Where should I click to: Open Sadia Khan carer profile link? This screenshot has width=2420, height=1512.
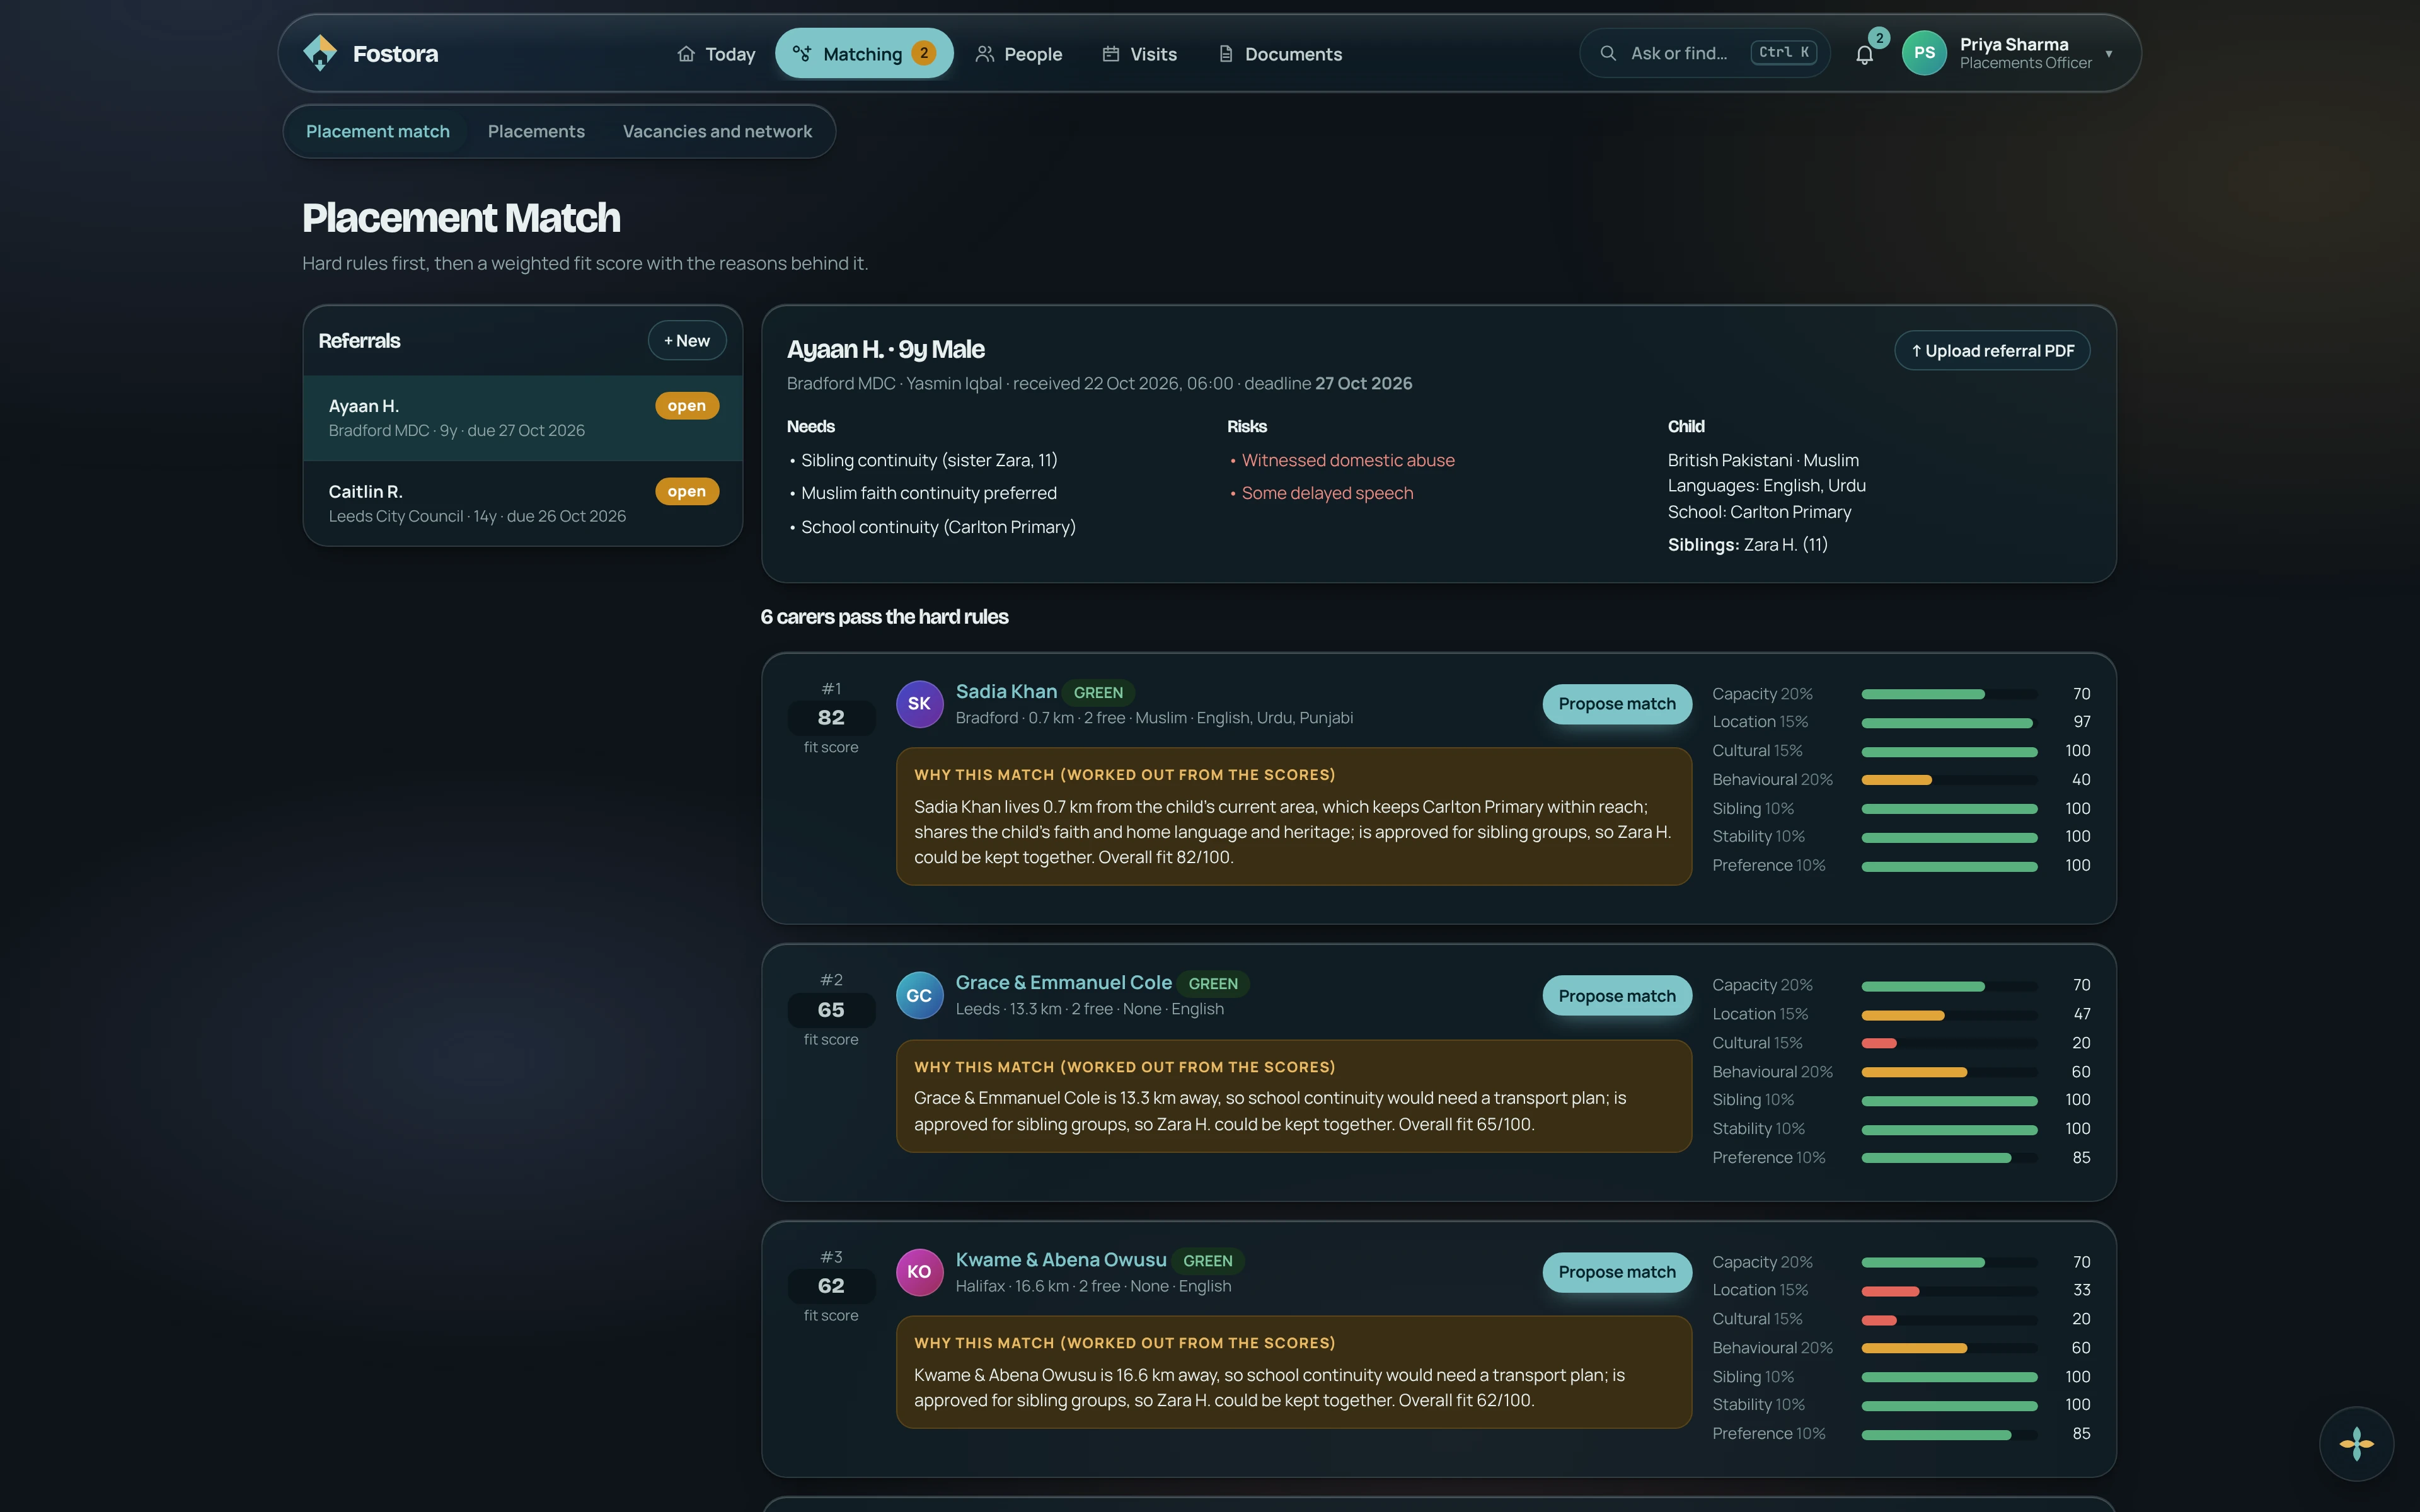(1006, 691)
